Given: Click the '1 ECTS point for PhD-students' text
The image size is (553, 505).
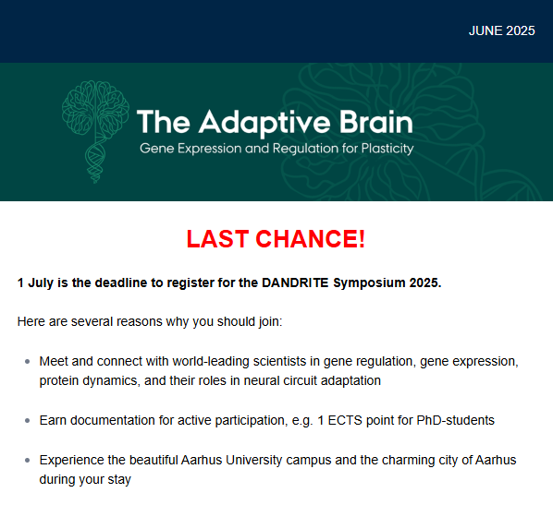Looking at the screenshot, I should 406,420.
